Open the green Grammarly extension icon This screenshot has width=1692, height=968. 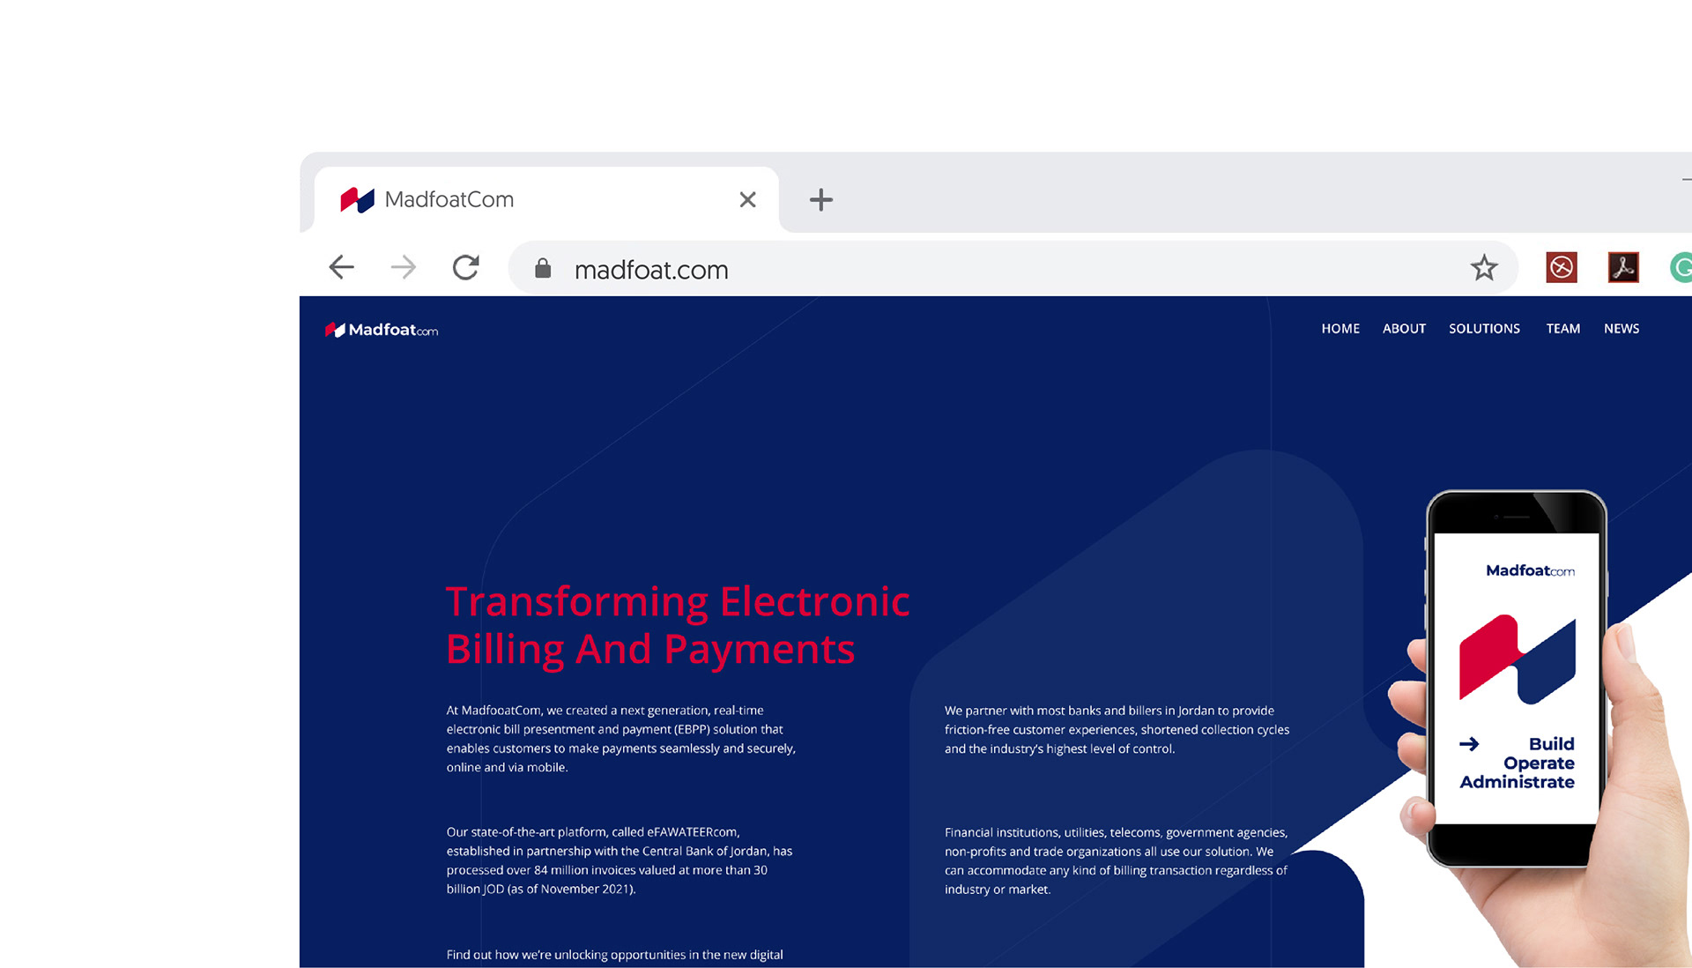[1681, 267]
